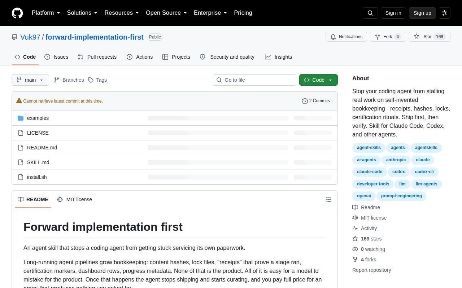Click the file icon beside SKILL.md
The width and height of the screenshot is (462, 288).
[x=21, y=162]
